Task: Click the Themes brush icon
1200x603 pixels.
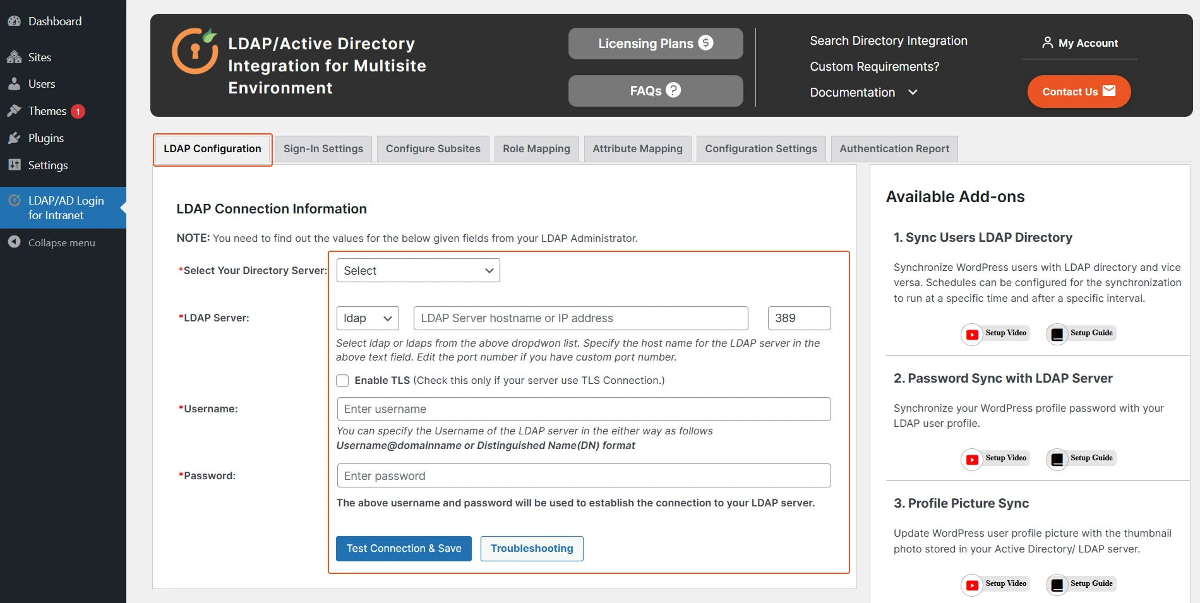Action: coord(14,111)
